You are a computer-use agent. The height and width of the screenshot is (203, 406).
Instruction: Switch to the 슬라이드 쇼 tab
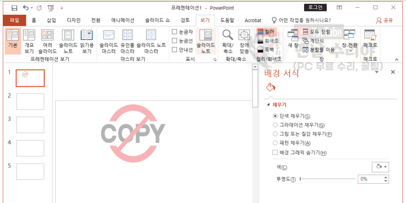[157, 20]
